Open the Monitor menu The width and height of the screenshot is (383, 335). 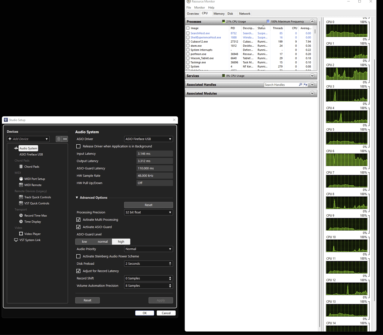[x=199, y=7]
